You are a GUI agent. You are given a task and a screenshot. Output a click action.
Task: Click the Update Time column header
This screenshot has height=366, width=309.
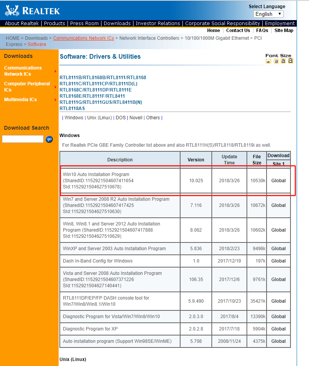coord(229,160)
